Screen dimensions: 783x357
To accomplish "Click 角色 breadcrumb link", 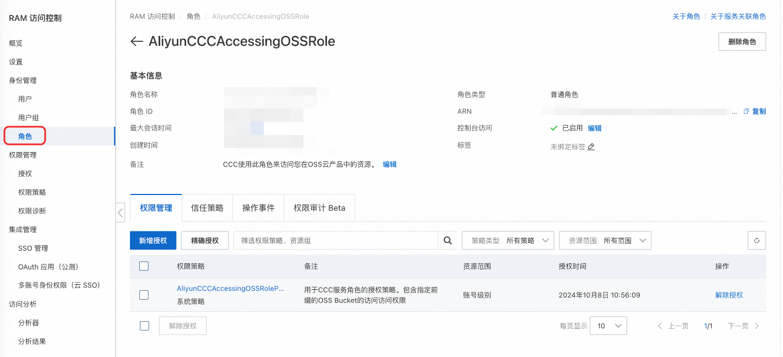I will tap(193, 17).
